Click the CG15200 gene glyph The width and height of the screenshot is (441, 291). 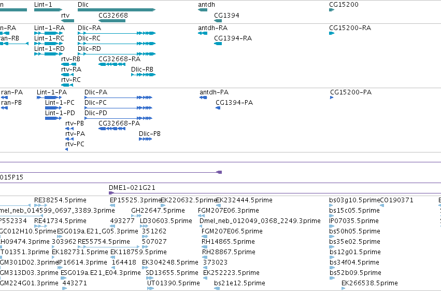click(x=332, y=10)
